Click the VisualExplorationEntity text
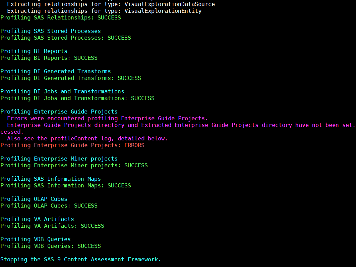This screenshot has height=267, width=356. pos(163,11)
